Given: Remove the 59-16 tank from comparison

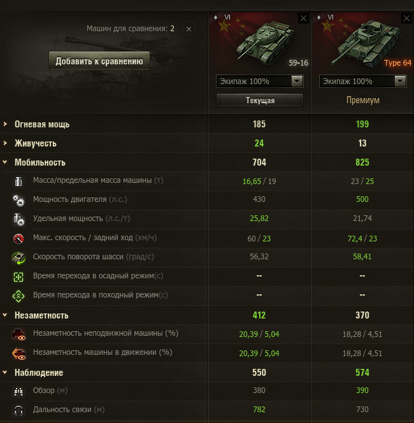Looking at the screenshot, I should point(303,18).
